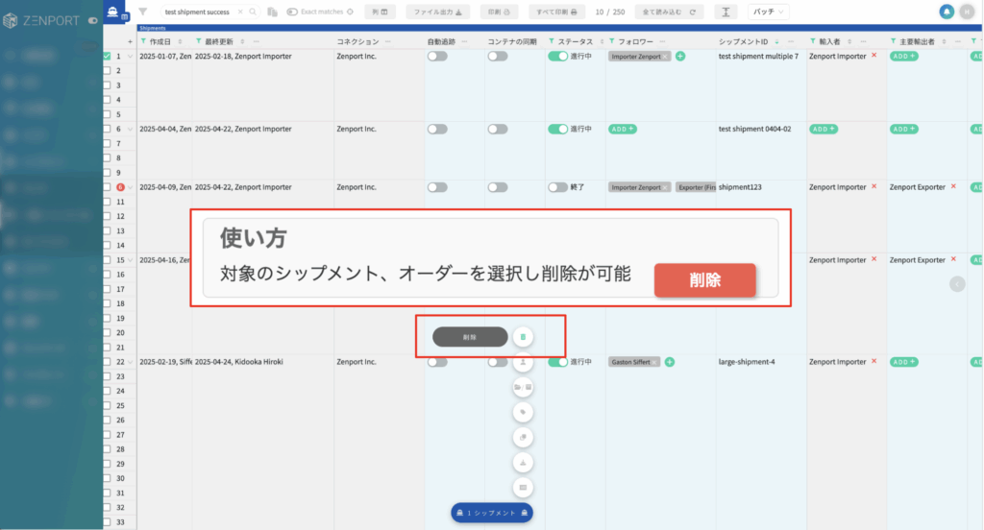The image size is (984, 530).
Task: Open 最終更新 column options menu
Action: click(256, 41)
